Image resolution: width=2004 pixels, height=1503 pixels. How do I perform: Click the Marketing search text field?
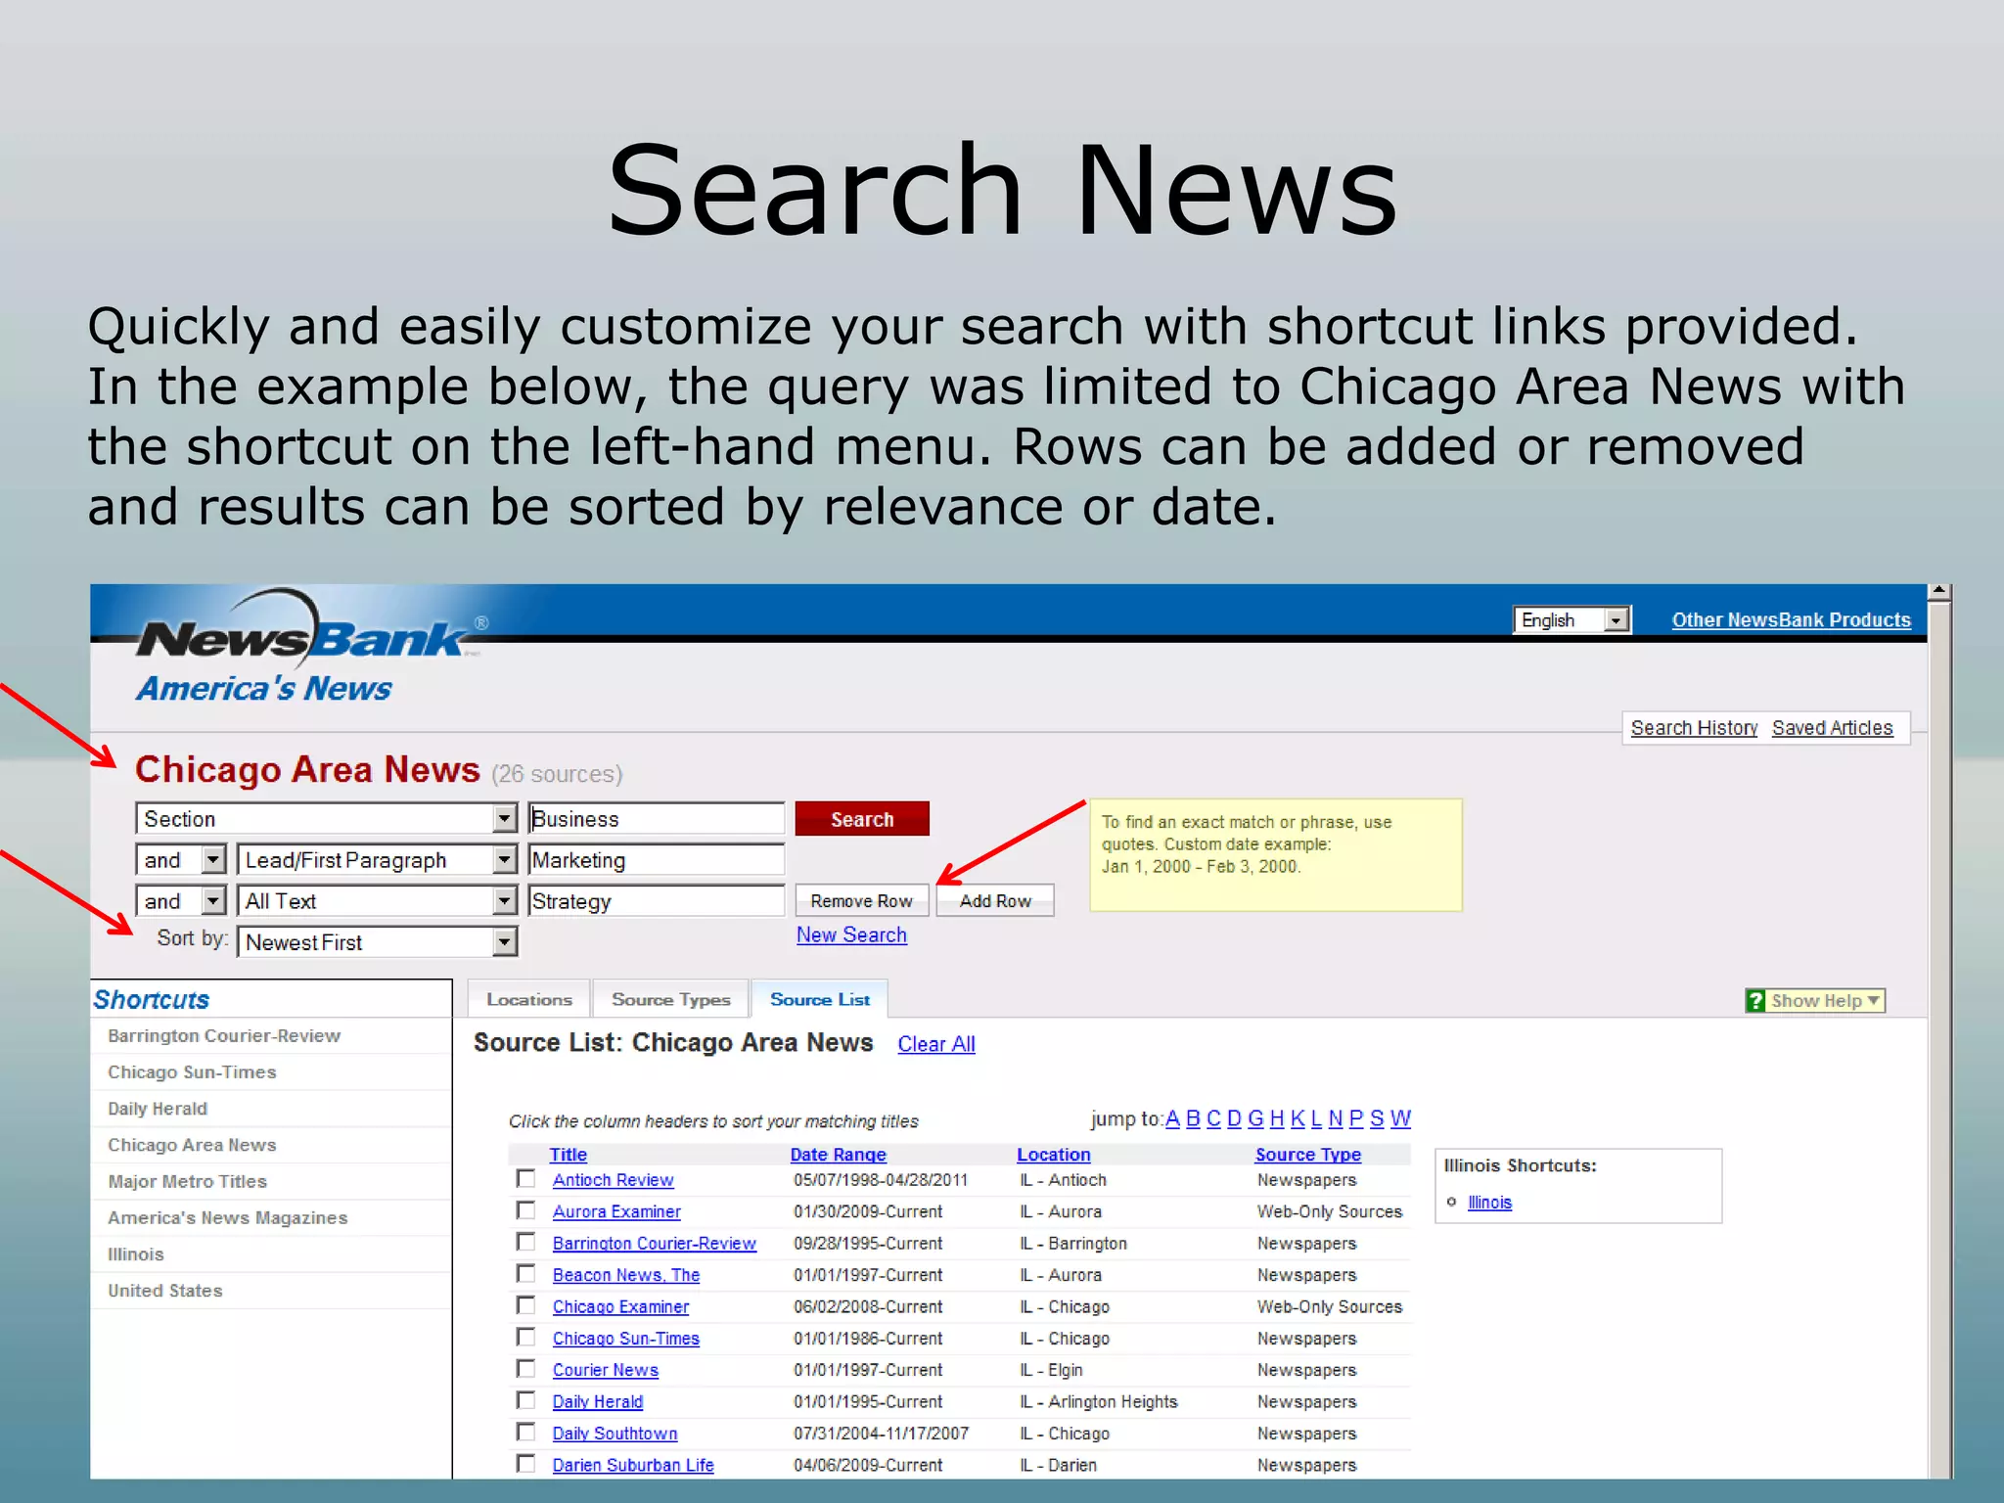[x=657, y=859]
